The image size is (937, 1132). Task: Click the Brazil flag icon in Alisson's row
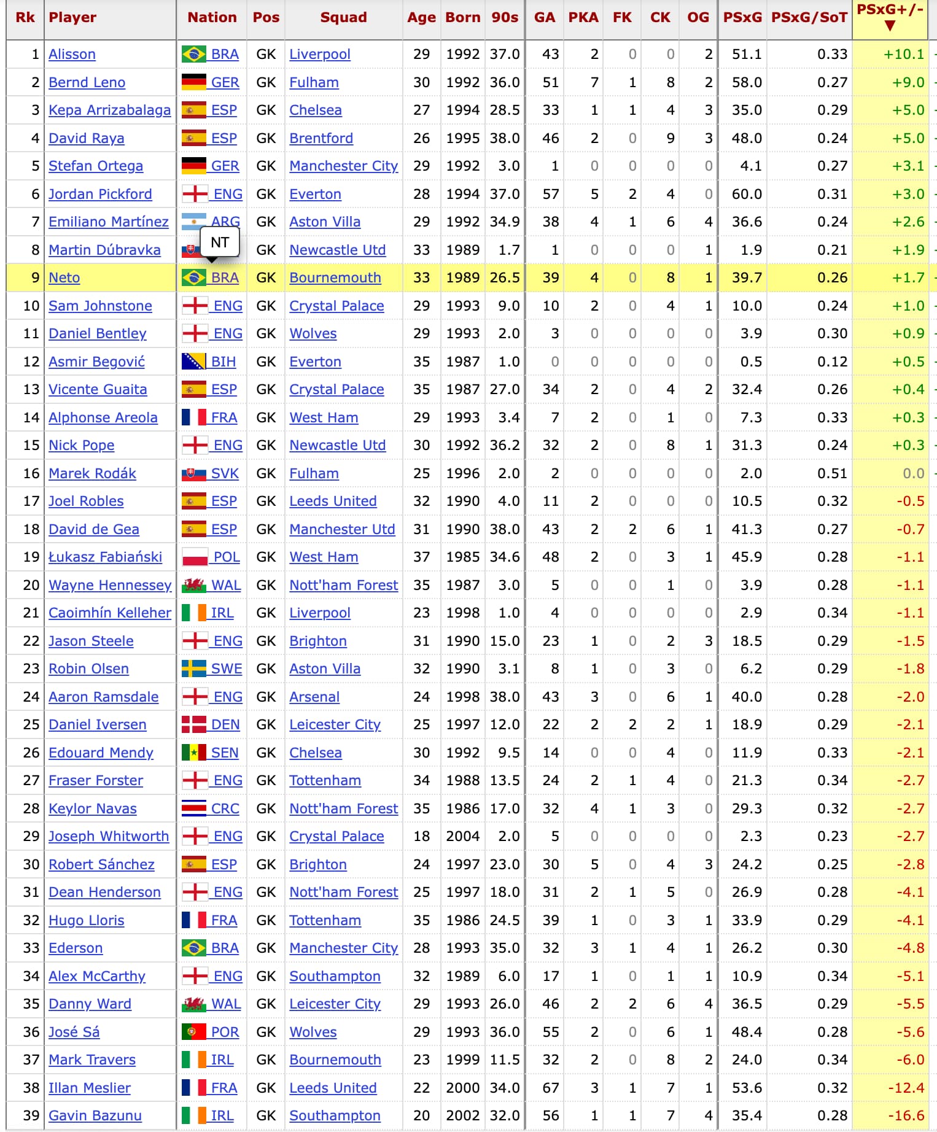(194, 55)
